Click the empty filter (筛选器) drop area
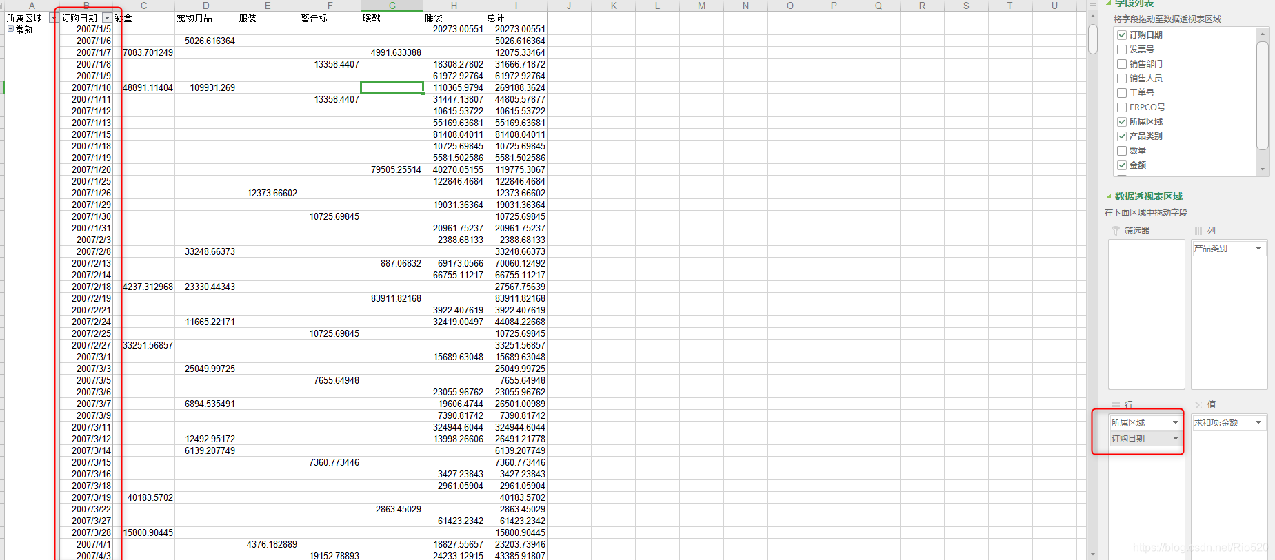This screenshot has height=560, width=1275. click(1146, 315)
